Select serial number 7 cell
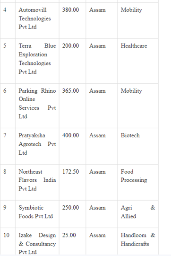This screenshot has width=171, height=256. (x=8, y=146)
